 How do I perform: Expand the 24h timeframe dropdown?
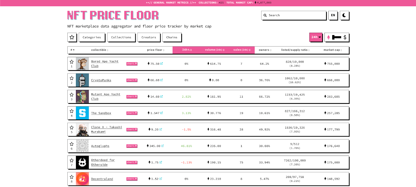(316, 37)
